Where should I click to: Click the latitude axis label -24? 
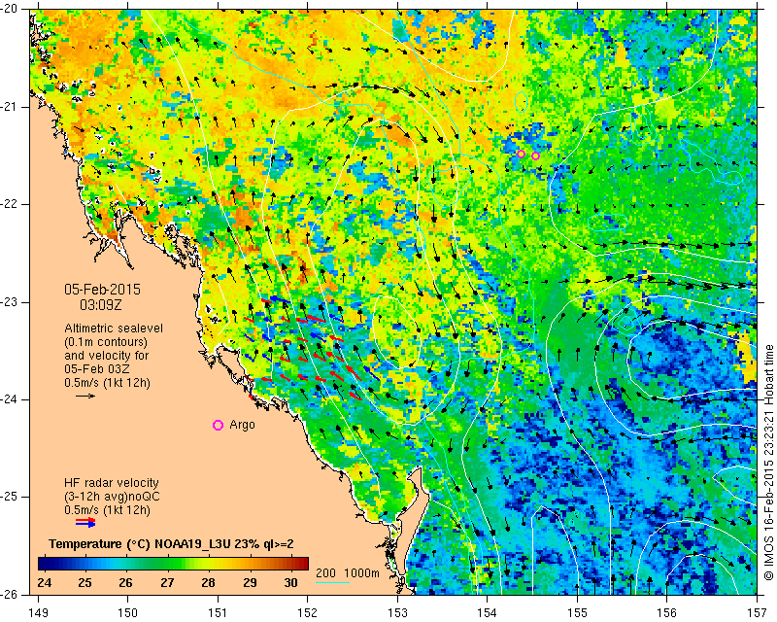tap(8, 399)
